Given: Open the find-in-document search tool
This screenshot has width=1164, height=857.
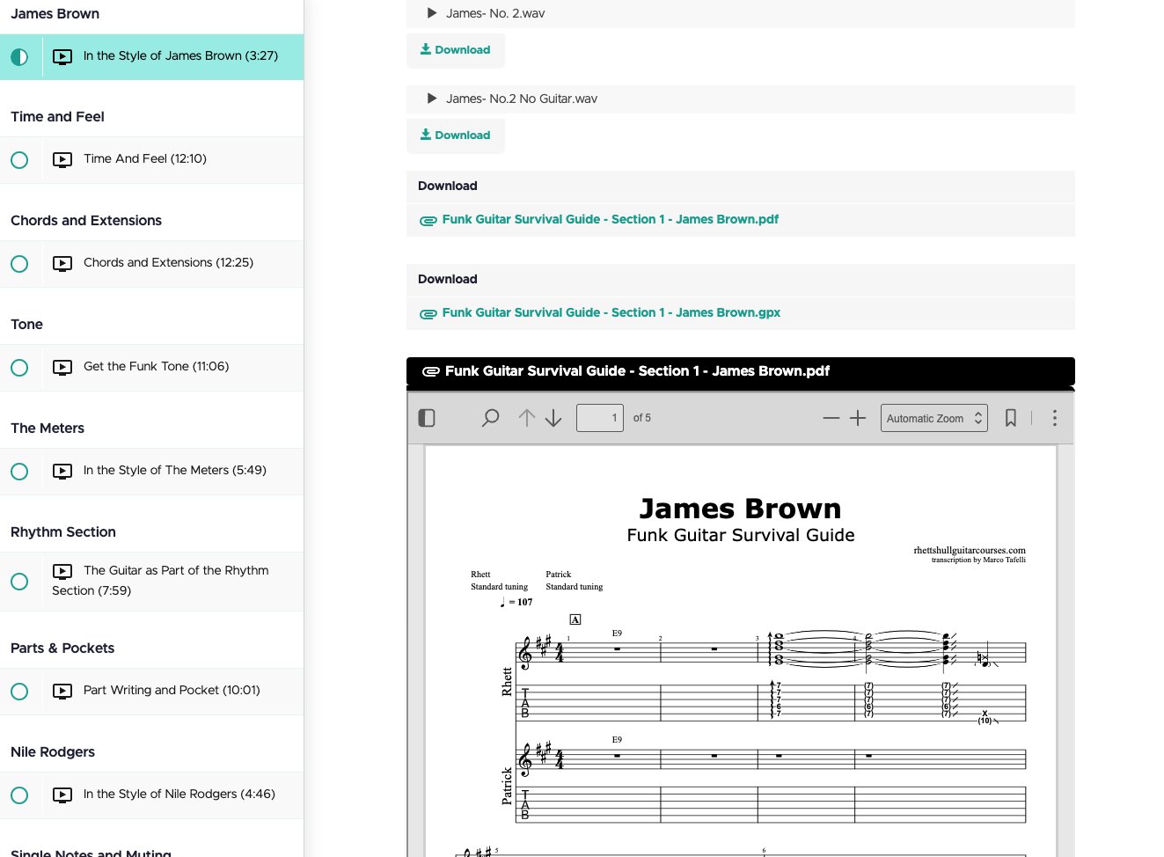Looking at the screenshot, I should coord(490,418).
